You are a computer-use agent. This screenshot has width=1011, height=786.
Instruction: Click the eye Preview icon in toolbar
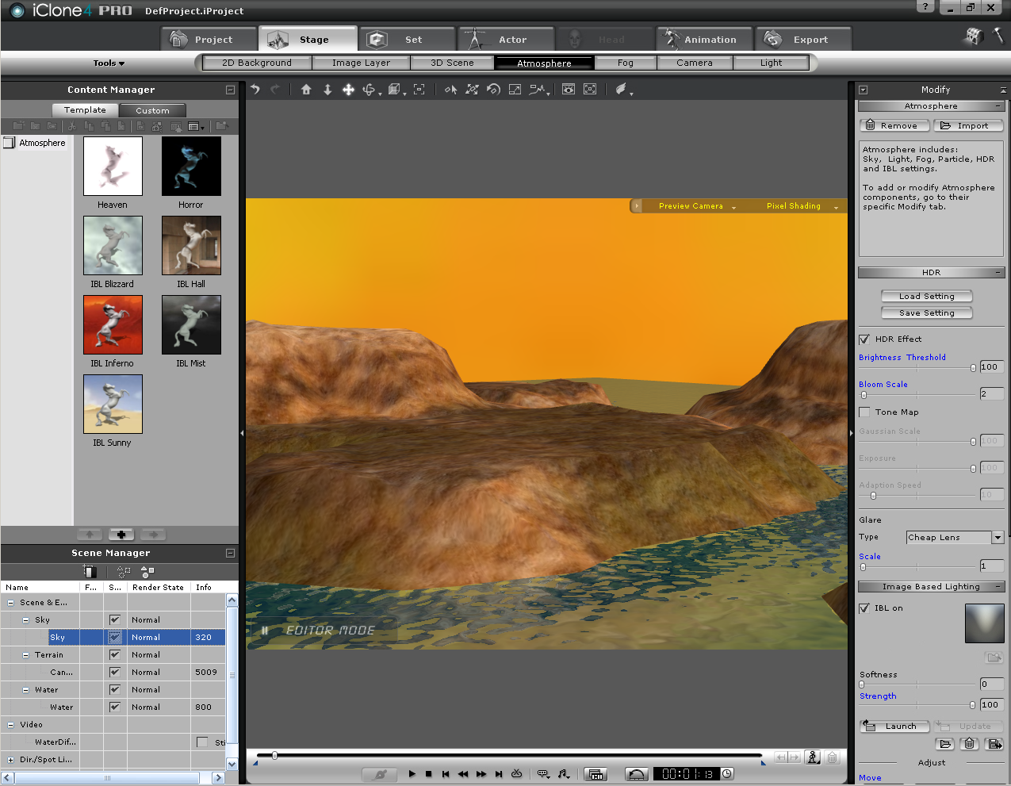point(569,90)
